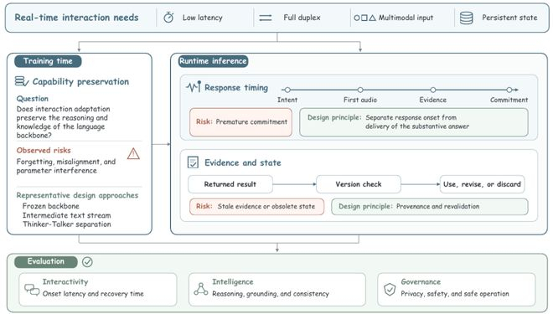This screenshot has width=553, height=314.
Task: Click the Intent timeline marker
Action: pos(287,90)
